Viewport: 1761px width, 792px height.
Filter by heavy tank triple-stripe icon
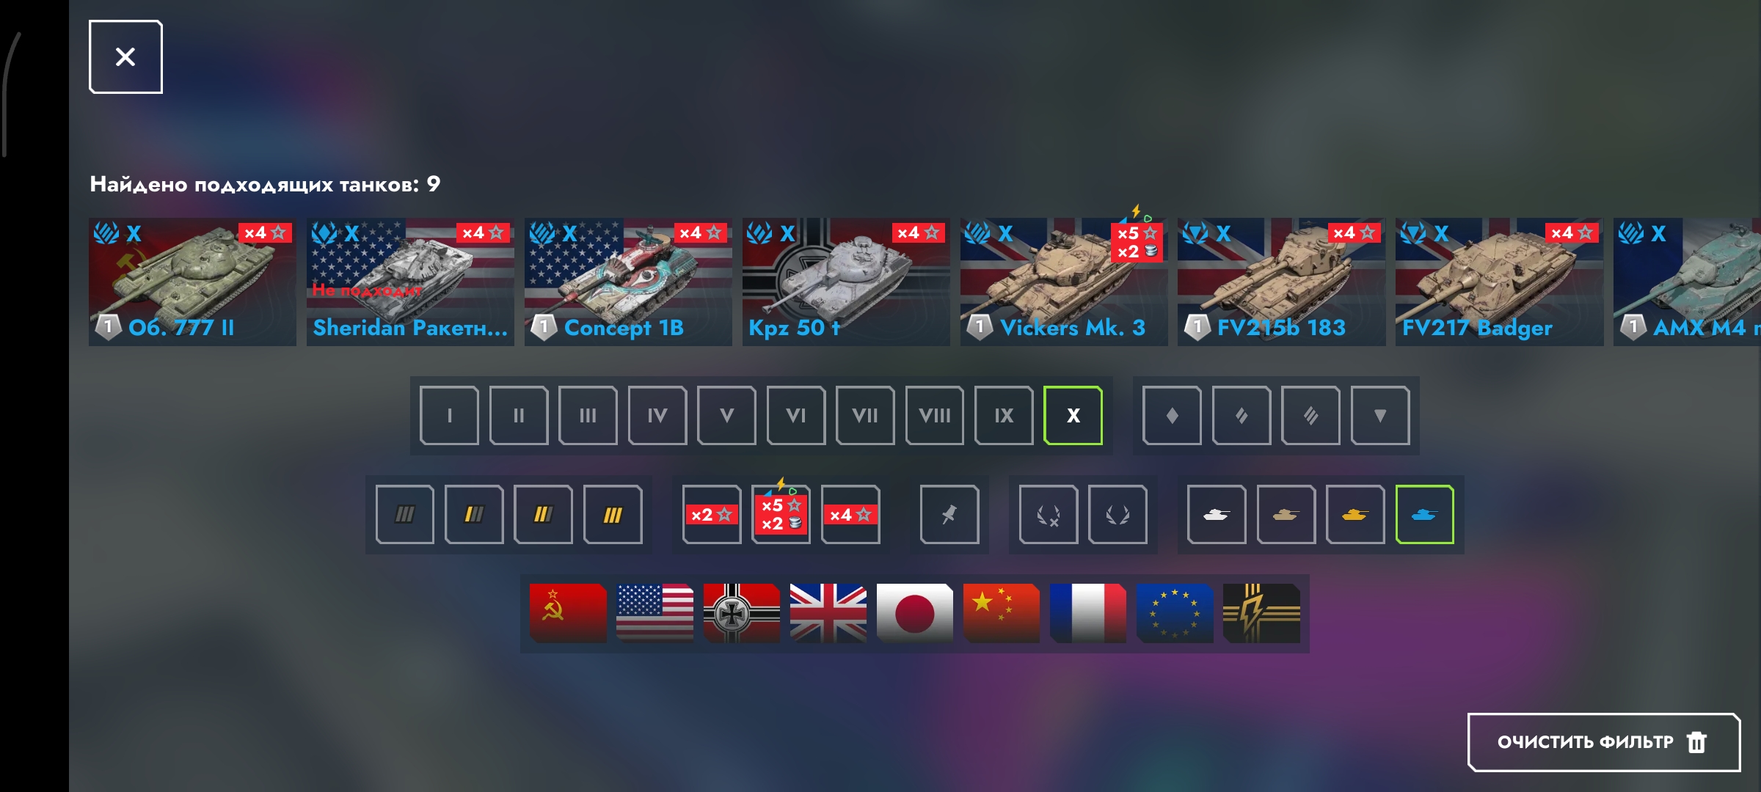(1310, 415)
